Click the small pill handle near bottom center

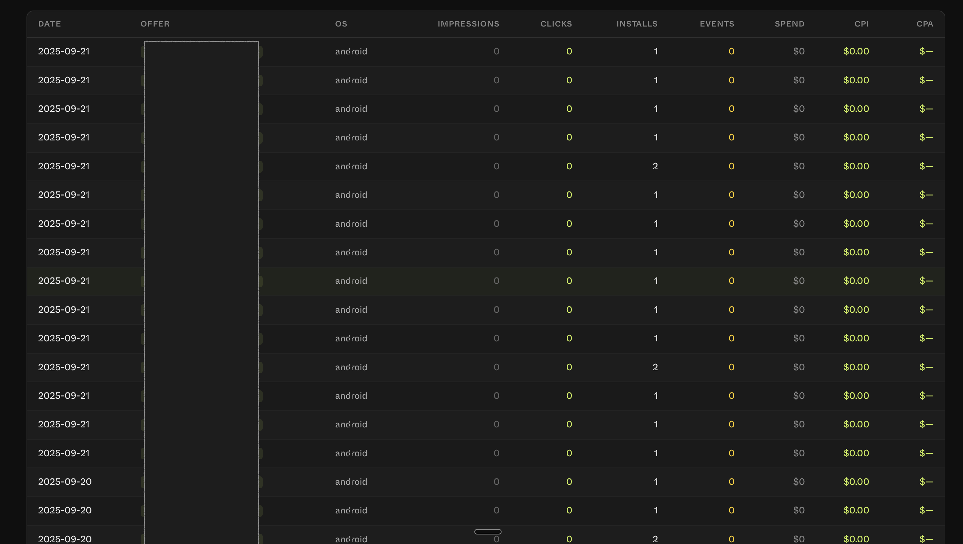click(x=488, y=532)
